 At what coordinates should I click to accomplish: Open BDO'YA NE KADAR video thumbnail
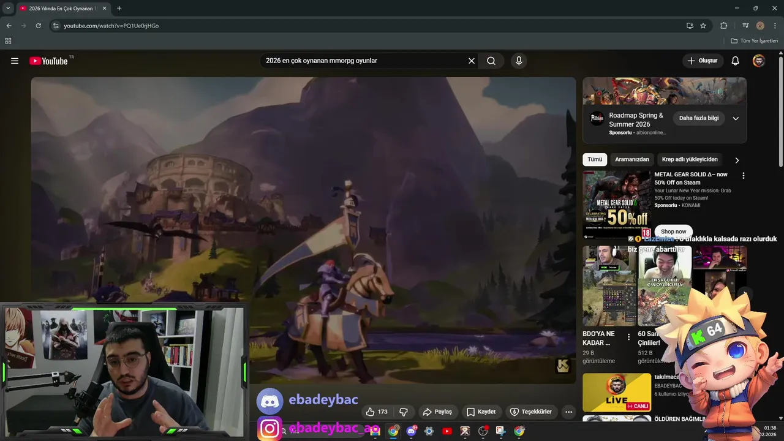tap(609, 286)
